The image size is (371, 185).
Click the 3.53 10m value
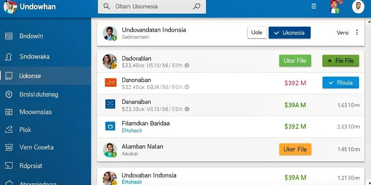tap(348, 127)
